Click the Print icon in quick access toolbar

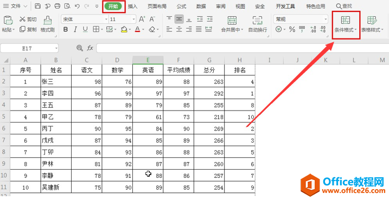pyautogui.click(x=58, y=6)
